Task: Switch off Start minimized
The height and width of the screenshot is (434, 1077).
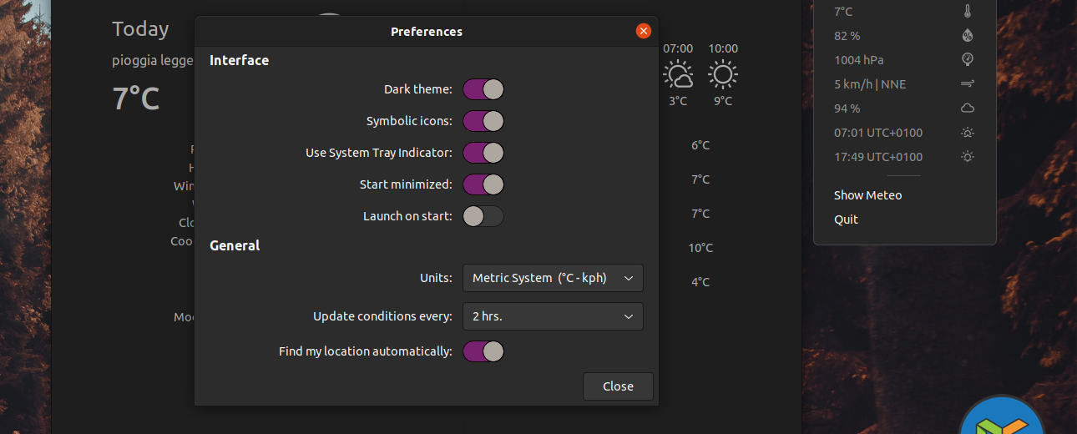Action: pos(483,184)
